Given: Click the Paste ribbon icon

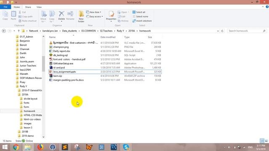Looking at the screenshot, I should pyautogui.click(x=13, y=16).
